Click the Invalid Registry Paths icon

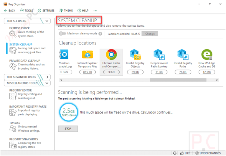click(x=183, y=55)
